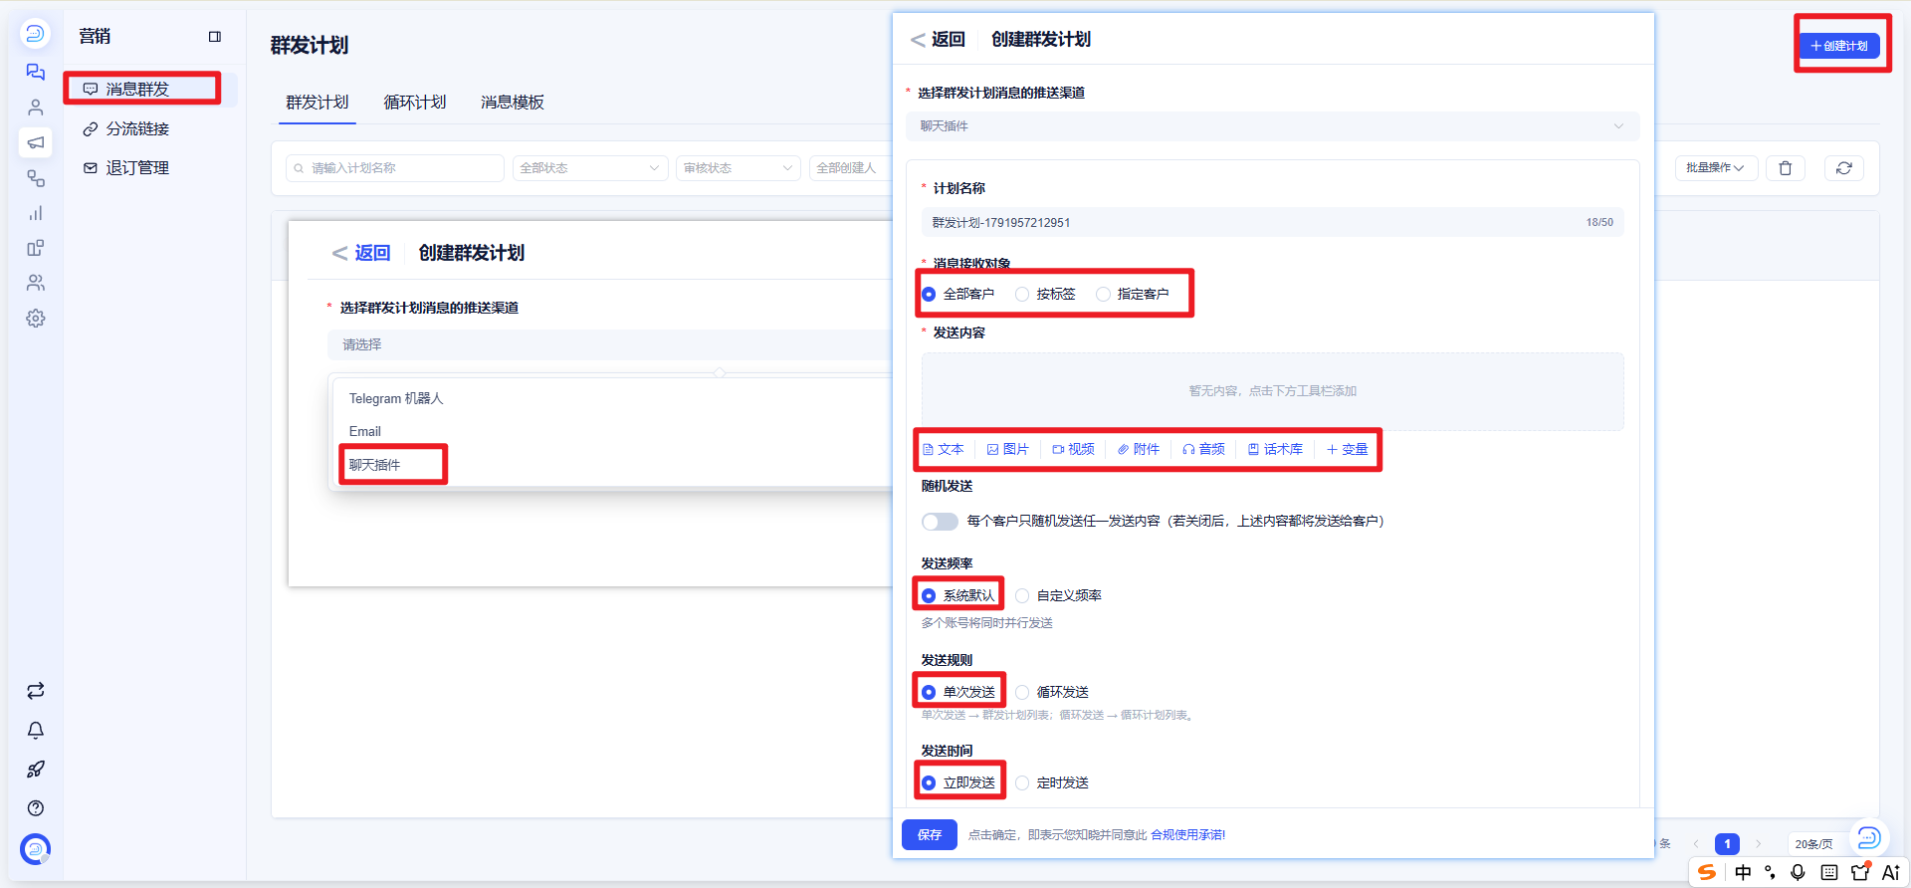
Task: Expand the 批量操作 dropdown
Action: (x=1716, y=168)
